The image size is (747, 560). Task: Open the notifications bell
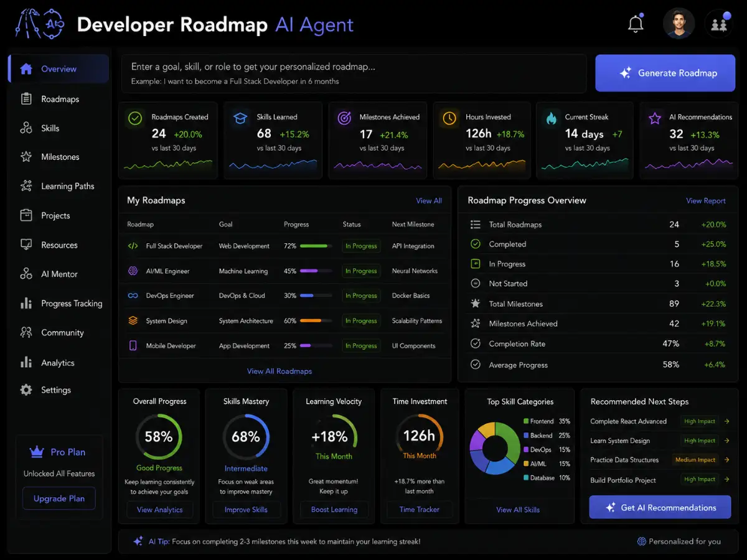point(636,24)
